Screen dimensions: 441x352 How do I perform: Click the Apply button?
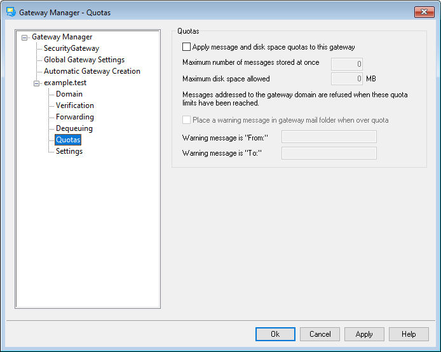pyautogui.click(x=364, y=334)
